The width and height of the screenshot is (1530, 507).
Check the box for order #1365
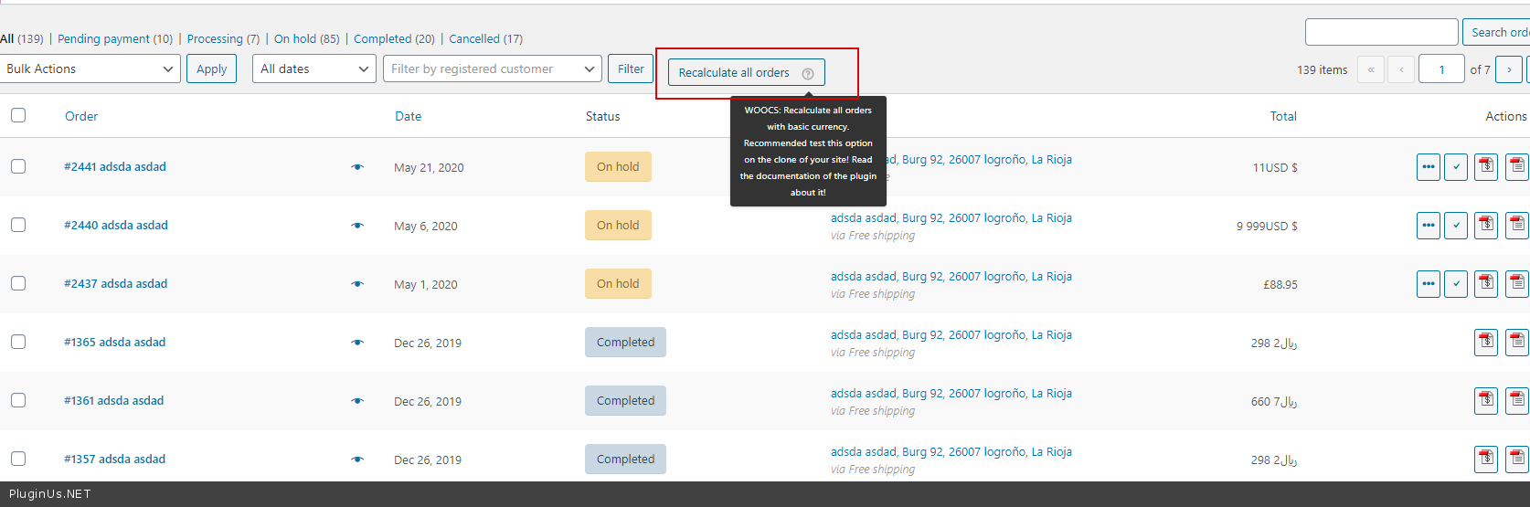[18, 342]
